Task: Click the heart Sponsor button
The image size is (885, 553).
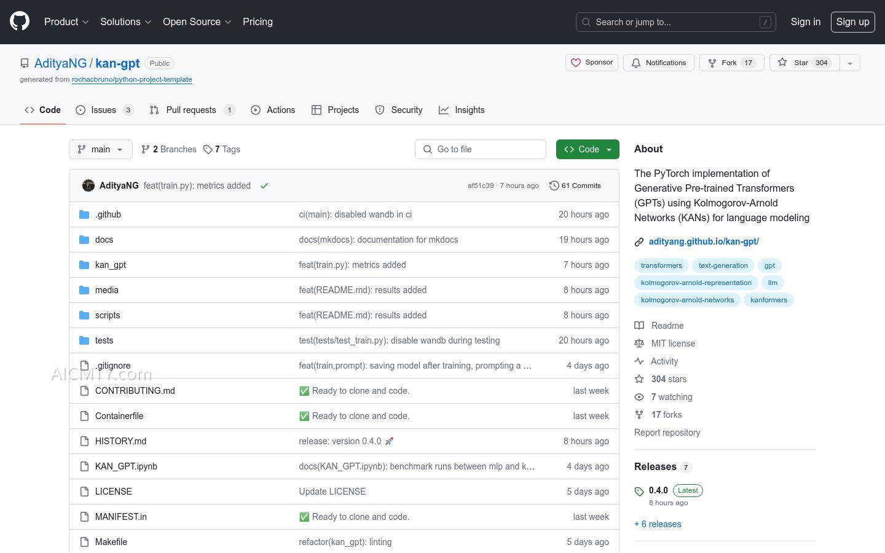Action: [x=592, y=63]
